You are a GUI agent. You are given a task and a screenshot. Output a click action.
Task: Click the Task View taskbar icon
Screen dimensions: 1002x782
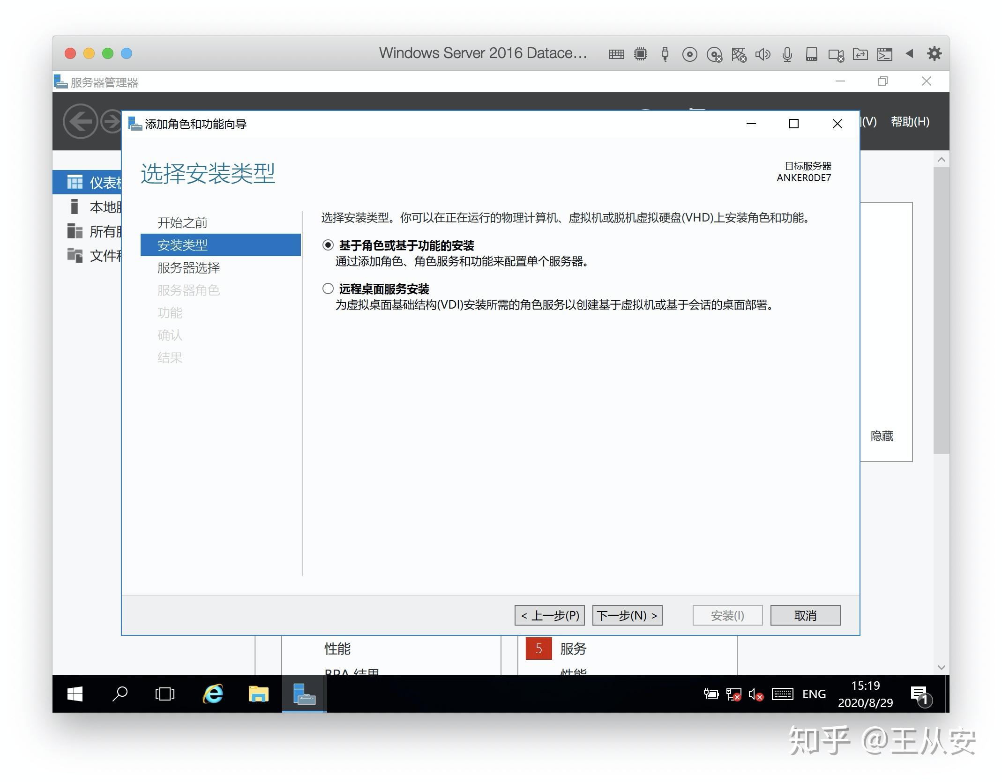click(x=165, y=694)
